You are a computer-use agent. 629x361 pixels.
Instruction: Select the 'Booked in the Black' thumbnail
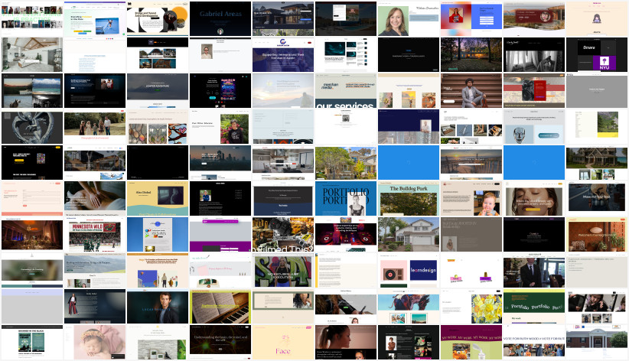point(32,343)
